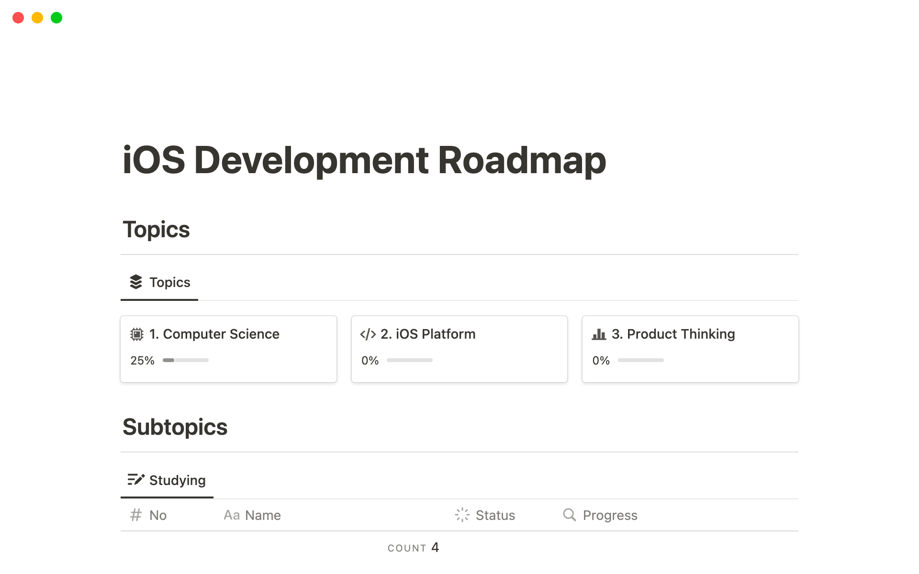Open the 2. iOS Platform card
The image size is (919, 574).
(x=428, y=334)
